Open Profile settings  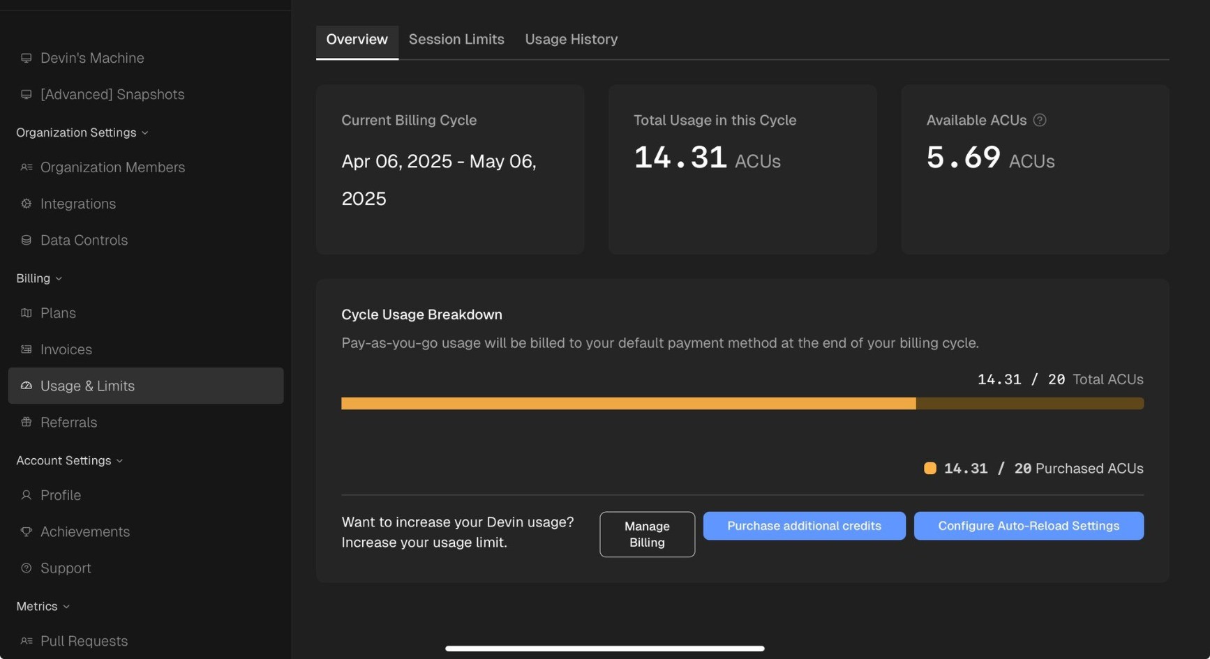point(146,495)
